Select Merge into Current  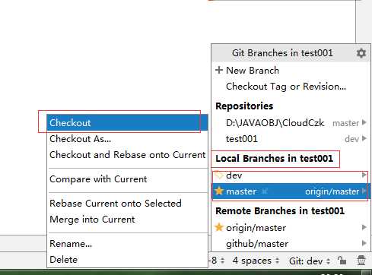click(x=127, y=220)
